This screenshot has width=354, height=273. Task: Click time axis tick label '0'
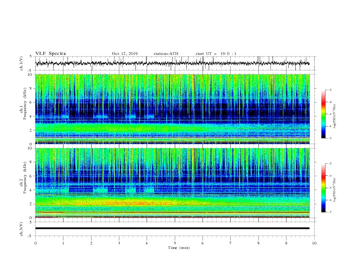[x=35, y=243]
